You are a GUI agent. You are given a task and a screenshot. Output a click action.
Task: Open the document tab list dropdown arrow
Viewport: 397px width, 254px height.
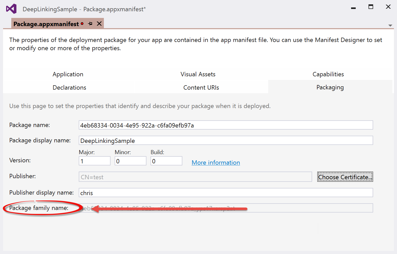click(390, 25)
